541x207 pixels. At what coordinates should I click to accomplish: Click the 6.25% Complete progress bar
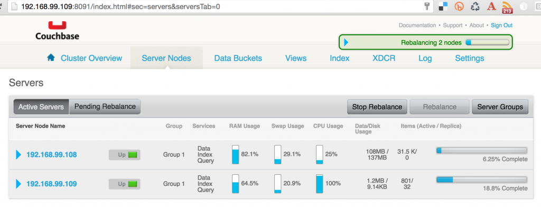[482, 150]
